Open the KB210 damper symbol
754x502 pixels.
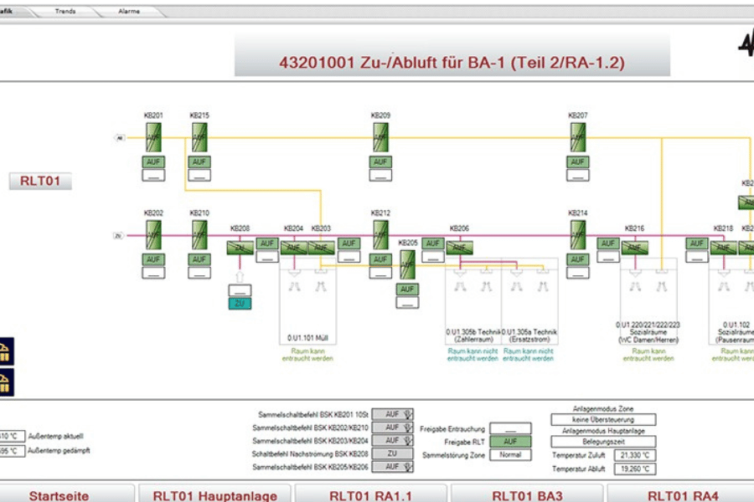click(x=199, y=235)
